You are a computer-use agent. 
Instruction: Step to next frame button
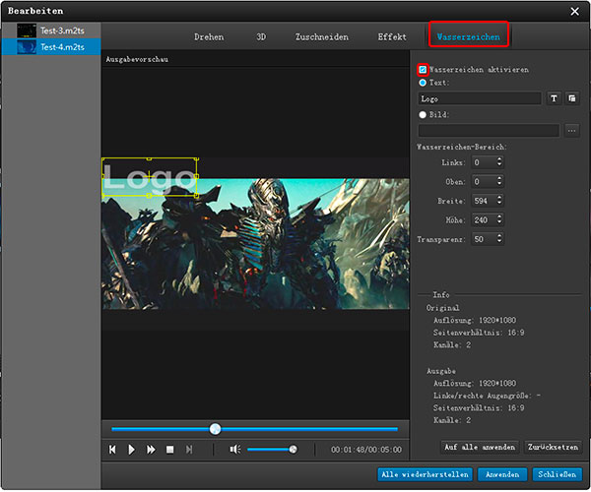pyautogui.click(x=189, y=450)
